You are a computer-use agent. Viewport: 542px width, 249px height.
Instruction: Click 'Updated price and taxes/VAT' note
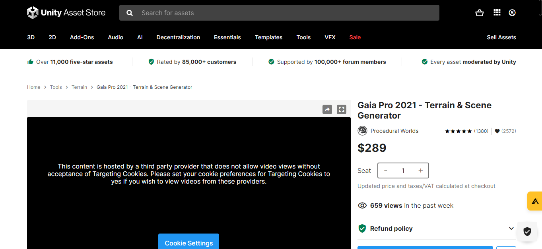point(426,186)
